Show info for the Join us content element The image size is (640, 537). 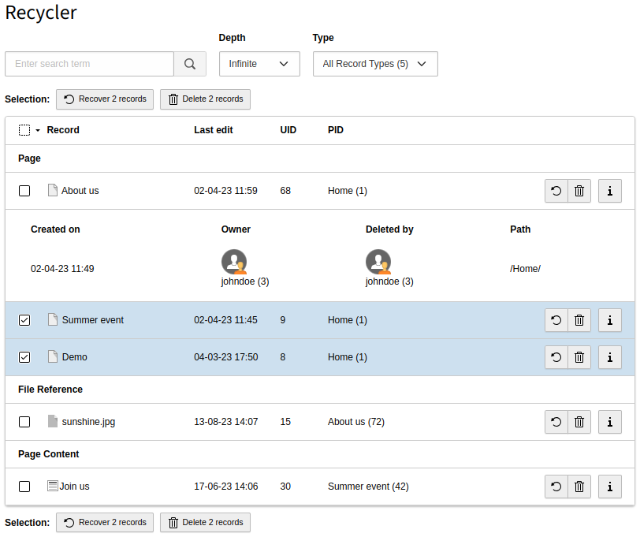[x=609, y=487]
